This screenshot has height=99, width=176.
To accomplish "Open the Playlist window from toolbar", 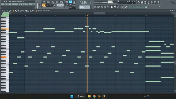I will [x=95, y=7].
